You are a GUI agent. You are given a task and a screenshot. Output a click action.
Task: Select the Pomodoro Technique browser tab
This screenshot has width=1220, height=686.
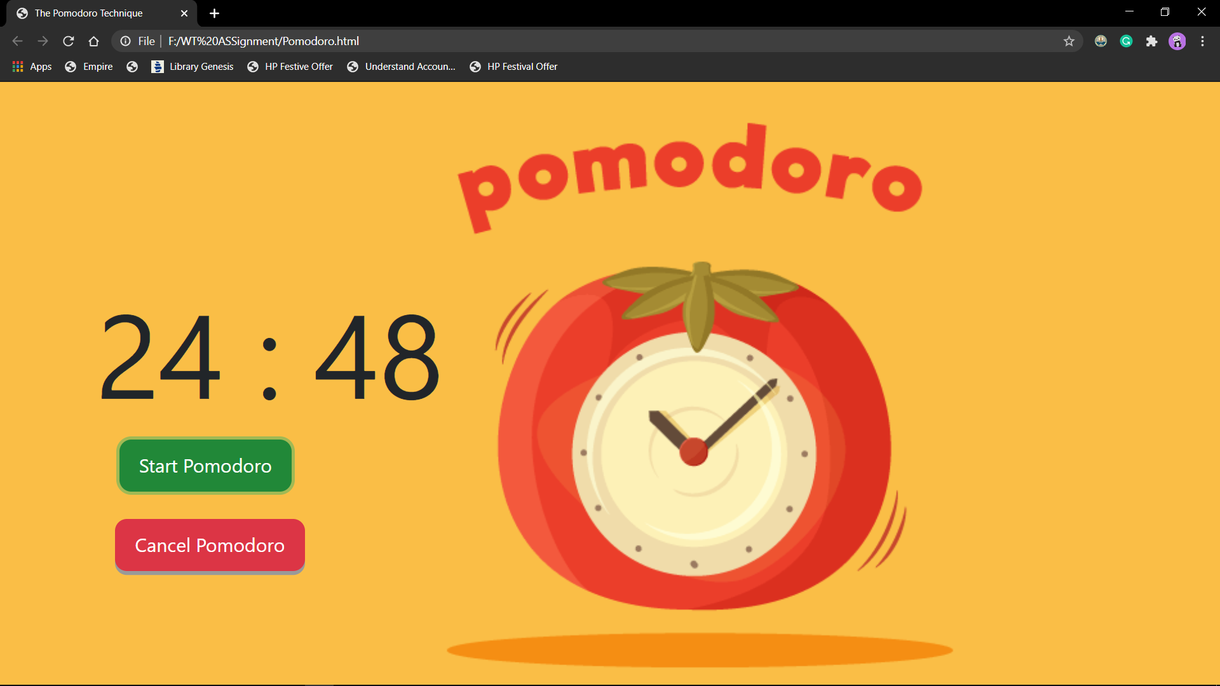pos(89,13)
